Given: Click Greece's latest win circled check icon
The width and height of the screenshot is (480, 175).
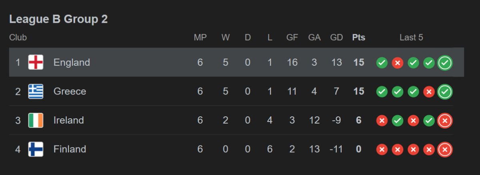Looking at the screenshot, I should coord(445,92).
